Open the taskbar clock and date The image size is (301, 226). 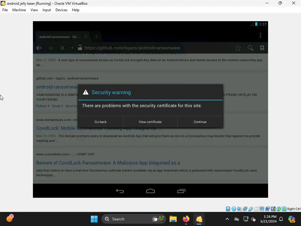click(268, 219)
